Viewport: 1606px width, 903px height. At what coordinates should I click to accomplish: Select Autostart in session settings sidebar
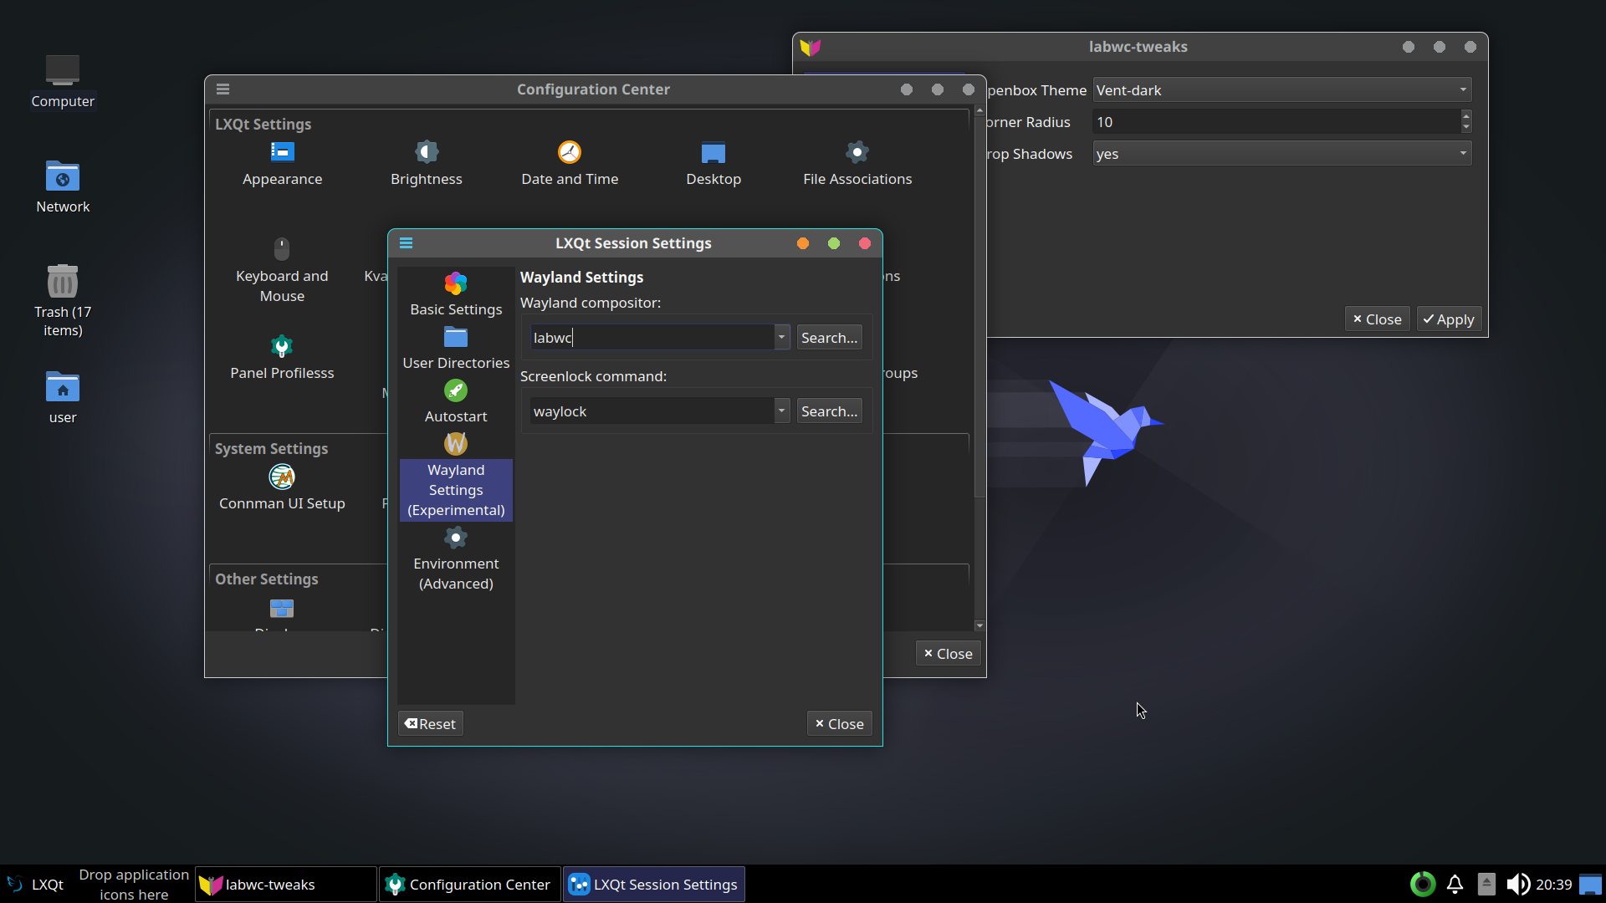tap(455, 402)
